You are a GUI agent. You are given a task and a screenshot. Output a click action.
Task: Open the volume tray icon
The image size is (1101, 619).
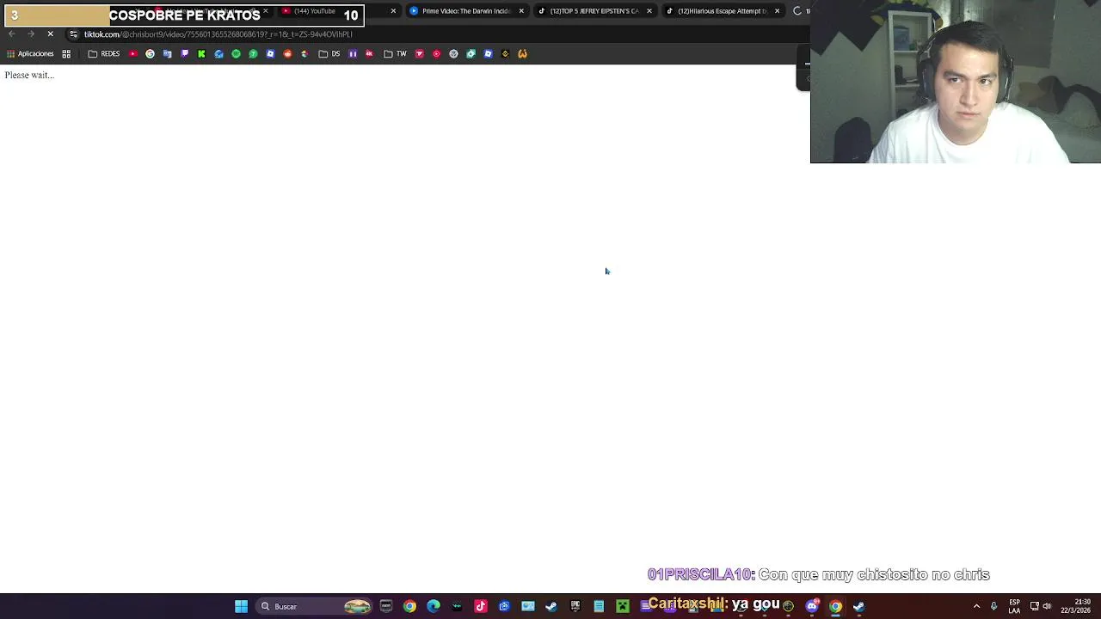point(1047,606)
